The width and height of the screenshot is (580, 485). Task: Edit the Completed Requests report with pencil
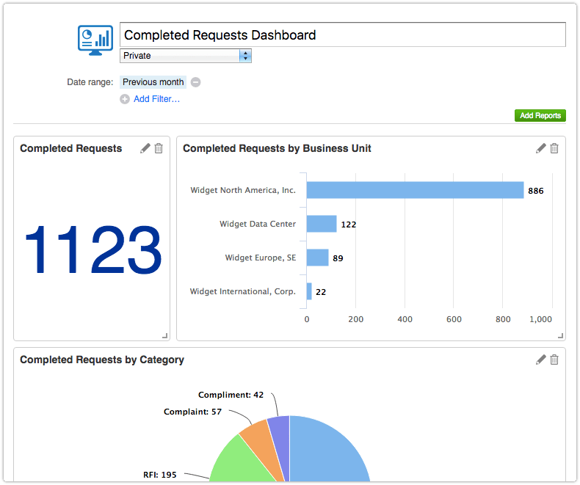click(x=145, y=148)
